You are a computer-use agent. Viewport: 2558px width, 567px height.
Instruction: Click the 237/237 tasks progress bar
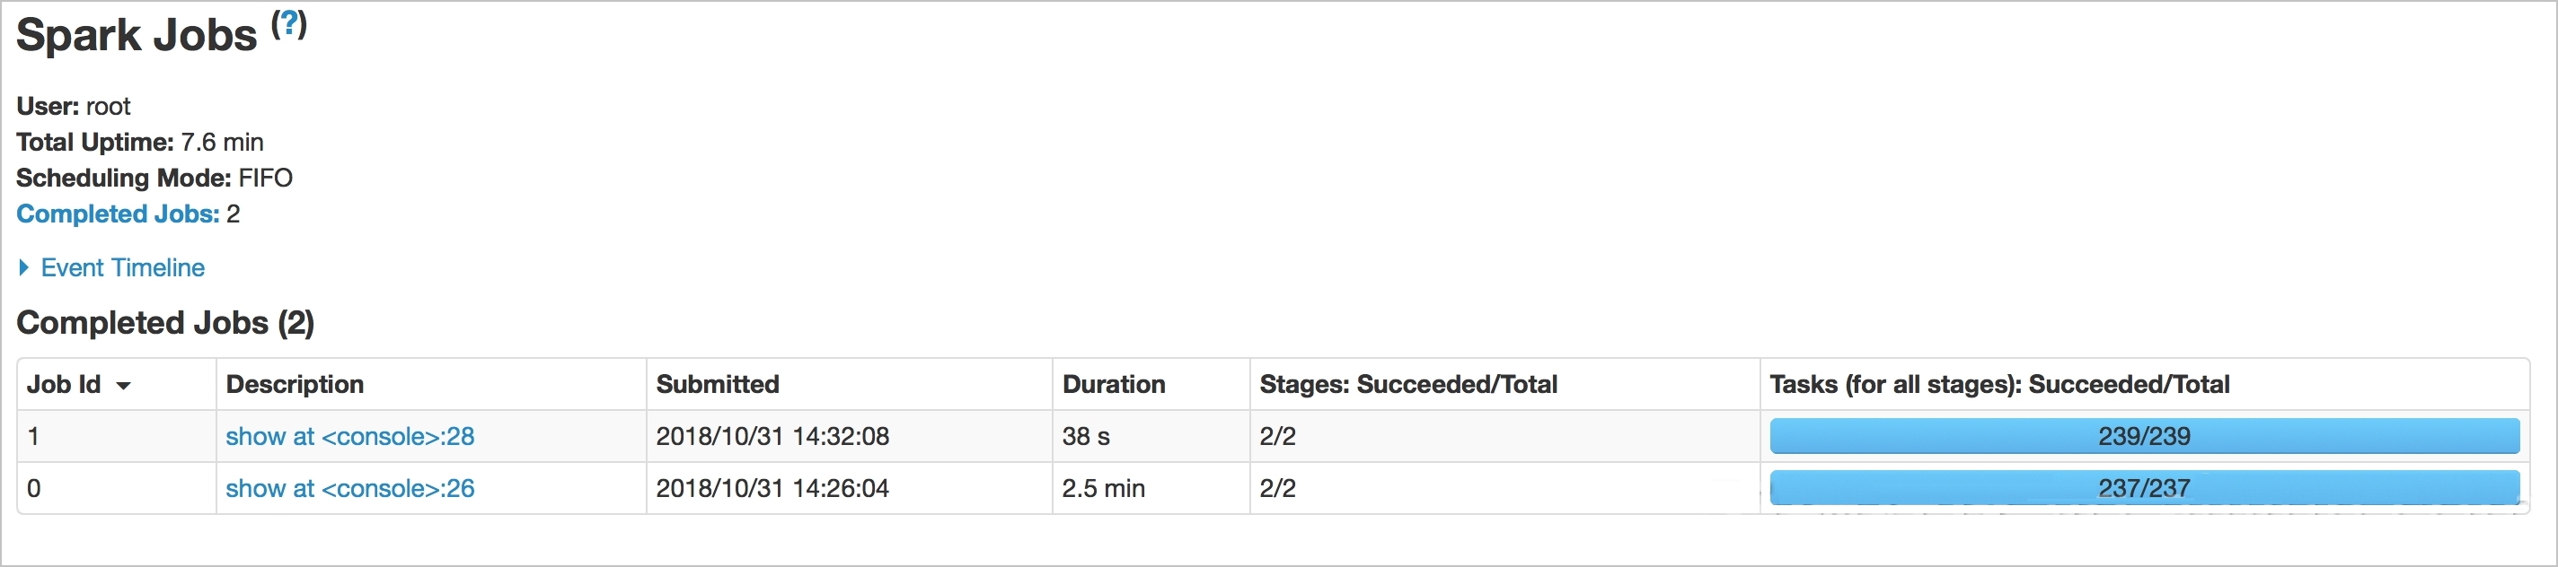click(x=2144, y=488)
